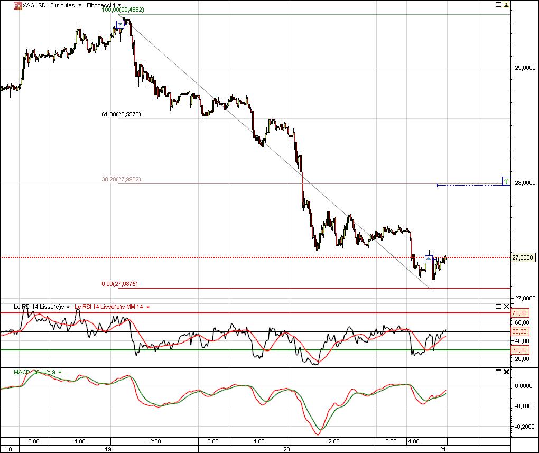This screenshot has height=453, width=539.
Task: Select the buy arrow marker near the recent low
Action: pos(428,259)
